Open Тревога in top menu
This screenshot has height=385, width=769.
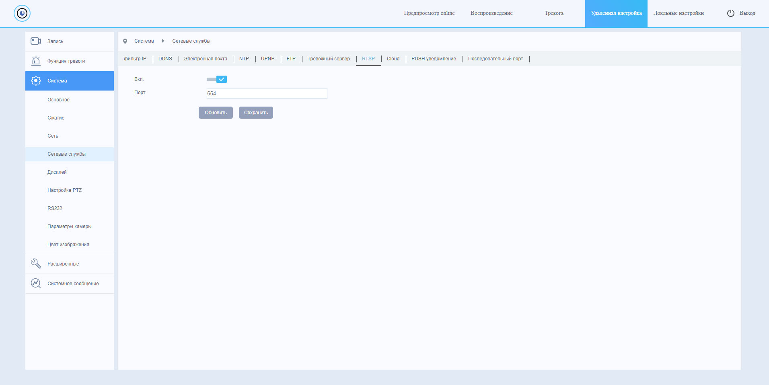point(554,13)
